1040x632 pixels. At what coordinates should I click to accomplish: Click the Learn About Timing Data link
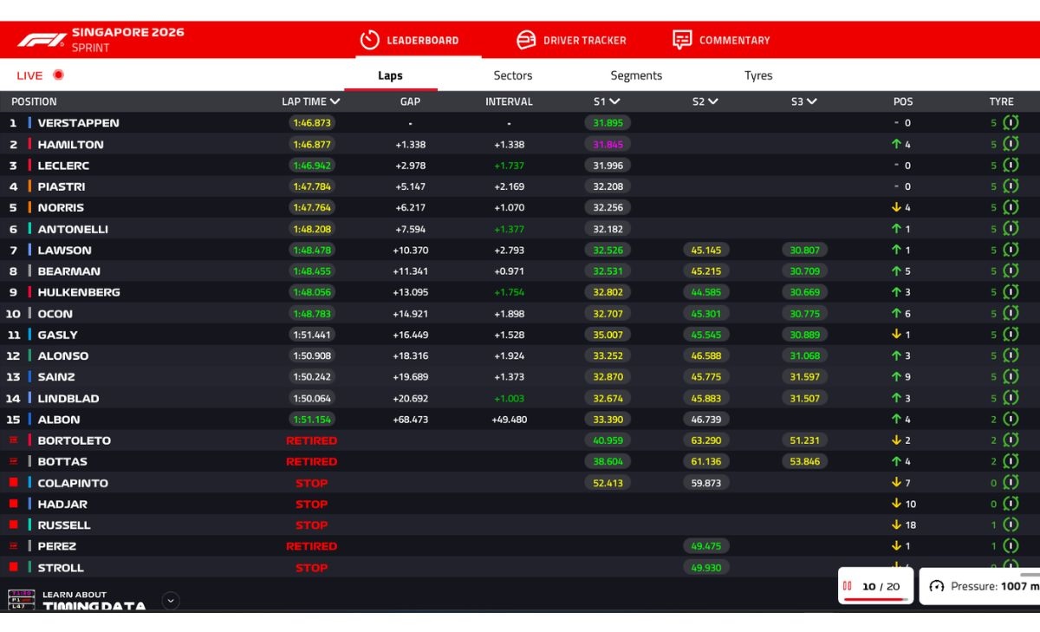94,601
